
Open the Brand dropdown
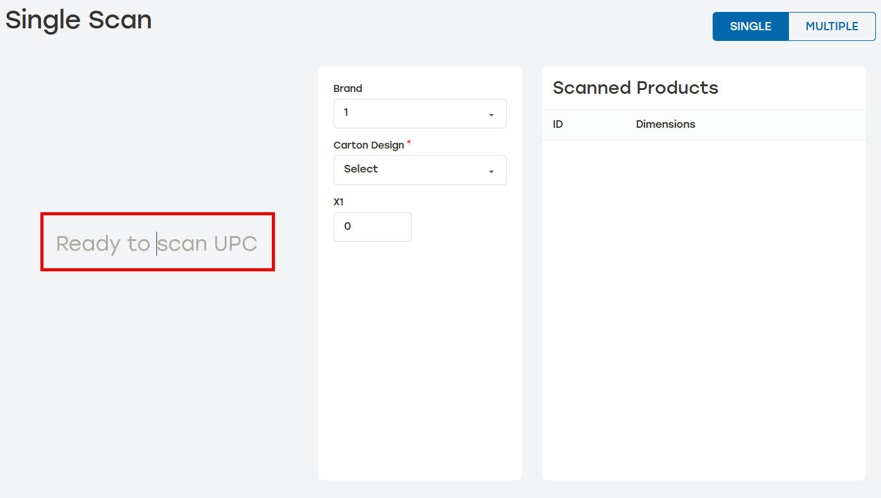[x=419, y=113]
